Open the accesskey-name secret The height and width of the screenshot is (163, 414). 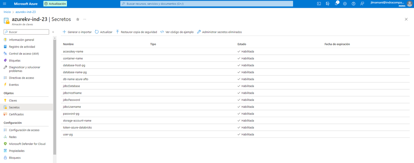point(73,51)
